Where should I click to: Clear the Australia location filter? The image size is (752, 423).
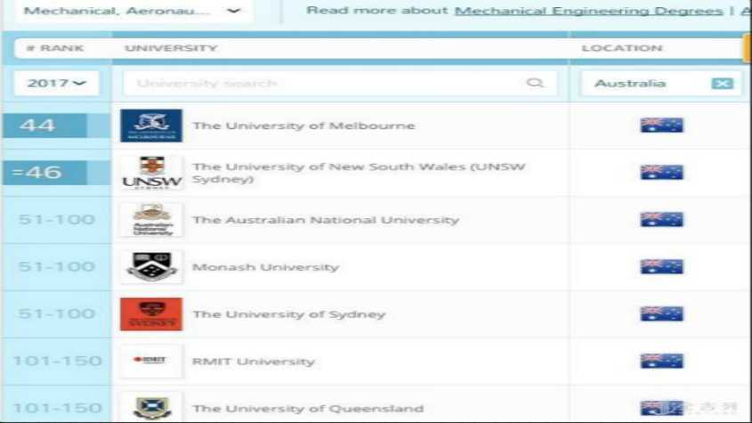click(x=723, y=84)
